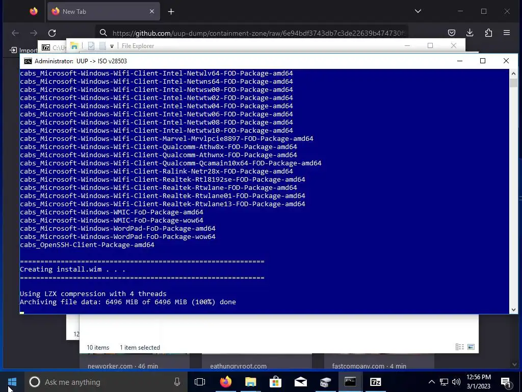This screenshot has height=392, width=522.
Task: Close the New Tab tab
Action: pyautogui.click(x=152, y=11)
